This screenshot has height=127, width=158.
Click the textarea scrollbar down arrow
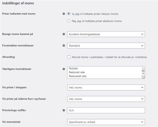pyautogui.click(x=143, y=73)
